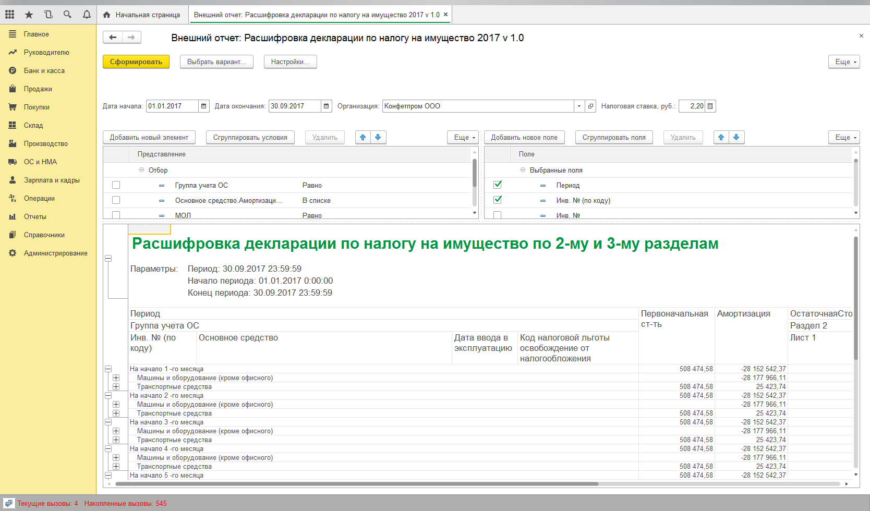The height and width of the screenshot is (511, 870).
Task: Move selected field down arrow
Action: [x=736, y=137]
